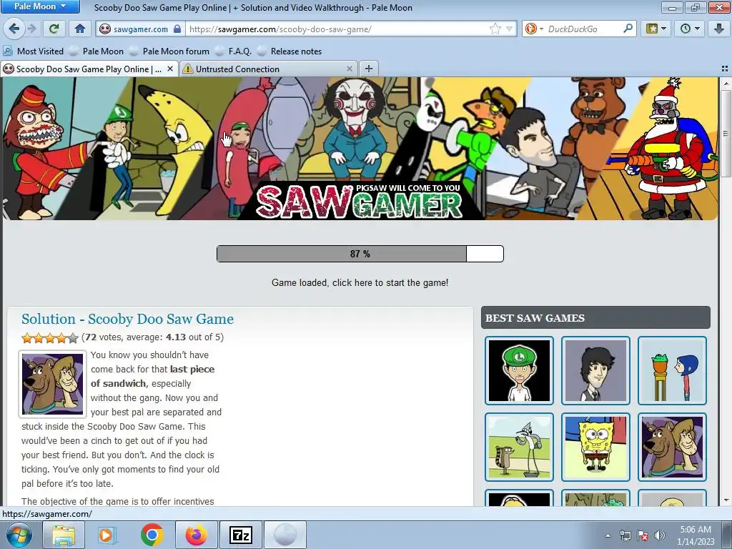Screen dimensions: 732x549
Task: Open the Windows Start button
Action: (19, 535)
